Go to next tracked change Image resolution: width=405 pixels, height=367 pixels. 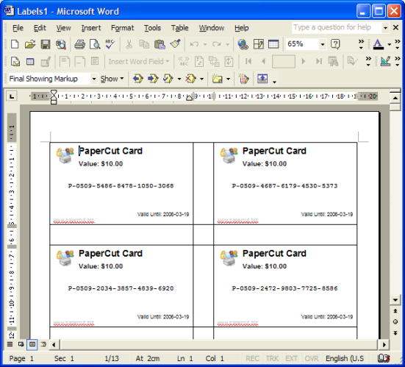[x=153, y=79]
